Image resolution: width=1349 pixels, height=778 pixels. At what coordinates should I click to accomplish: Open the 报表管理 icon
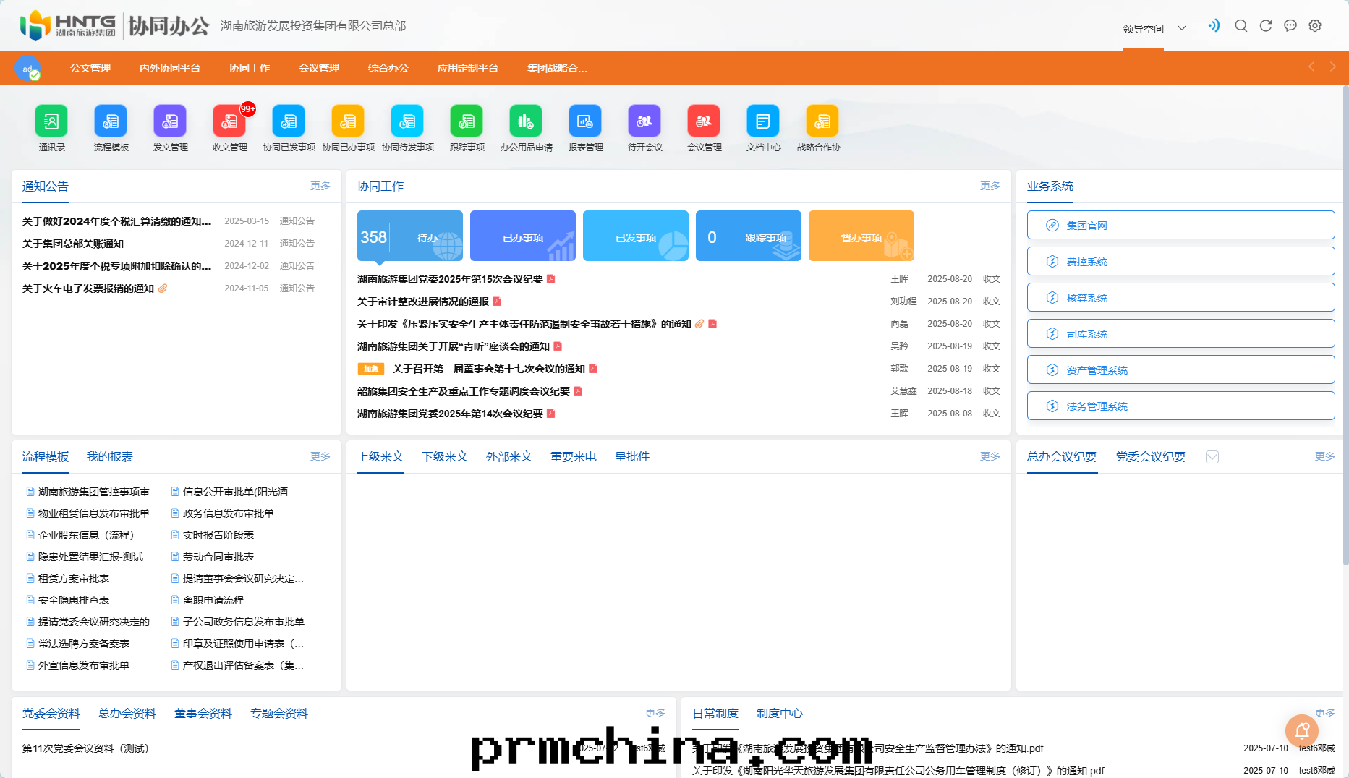tap(585, 121)
